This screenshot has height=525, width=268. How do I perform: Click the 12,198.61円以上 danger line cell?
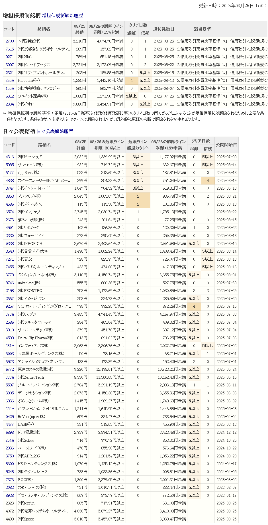(x=107, y=369)
